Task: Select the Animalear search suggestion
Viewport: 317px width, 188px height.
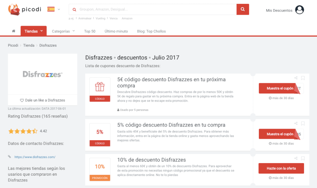Action: pyautogui.click(x=85, y=18)
